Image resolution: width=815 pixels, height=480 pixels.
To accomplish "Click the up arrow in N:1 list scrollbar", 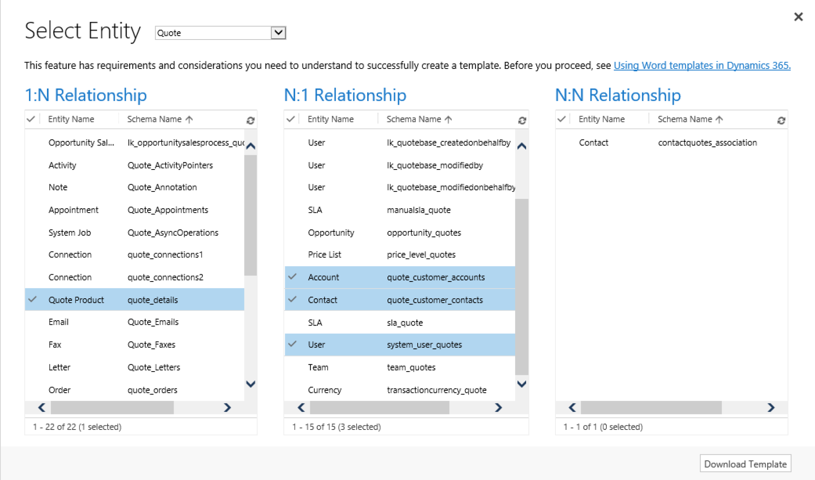I will 522,146.
